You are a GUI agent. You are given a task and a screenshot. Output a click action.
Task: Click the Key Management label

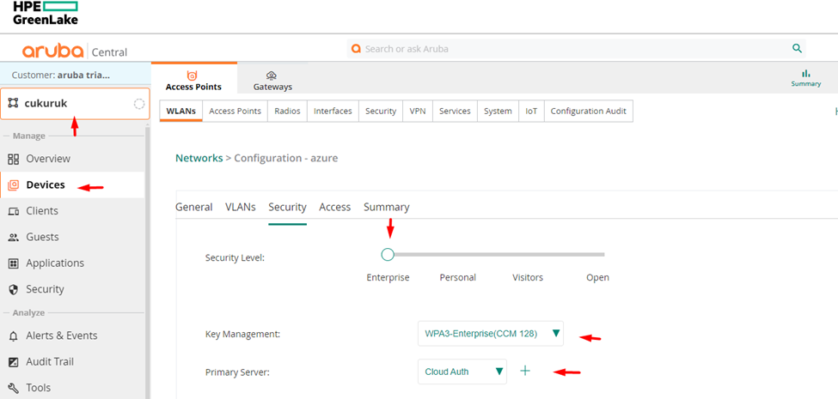242,335
